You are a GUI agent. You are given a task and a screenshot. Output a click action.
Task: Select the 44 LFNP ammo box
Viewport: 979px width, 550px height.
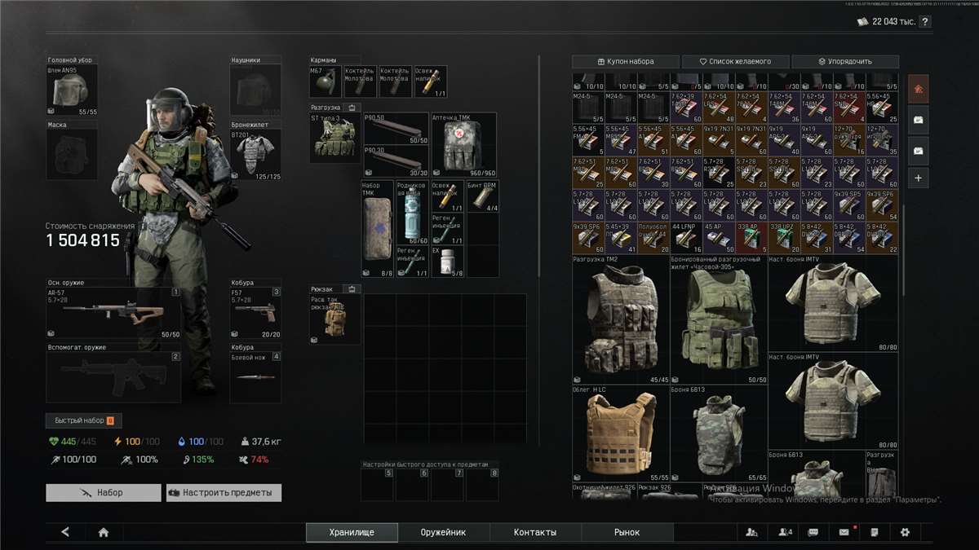click(686, 238)
